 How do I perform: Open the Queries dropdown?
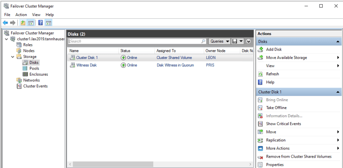(219, 41)
